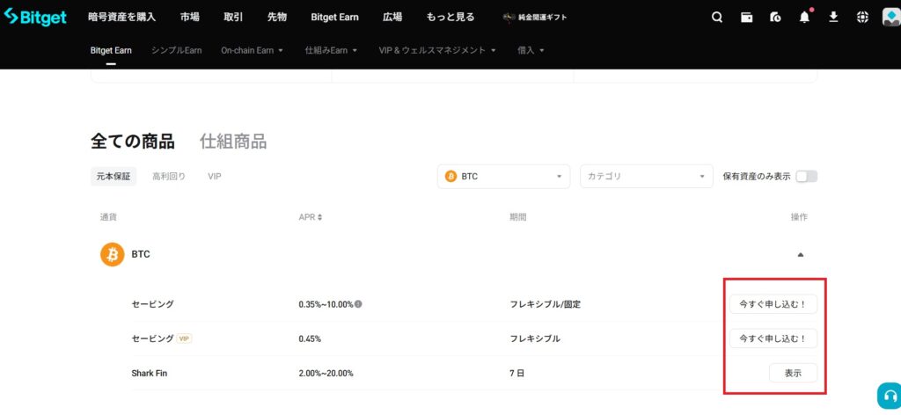Open the order history icon
Viewport: 901px width, 415px height.
(775, 17)
